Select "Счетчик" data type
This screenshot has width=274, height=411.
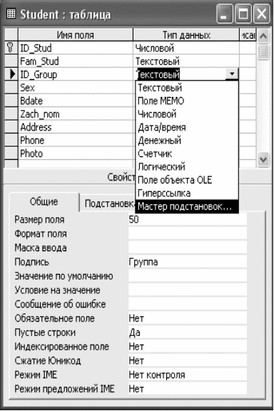(187, 153)
